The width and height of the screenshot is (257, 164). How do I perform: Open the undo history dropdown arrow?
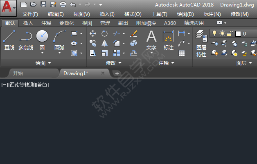point(80,4)
